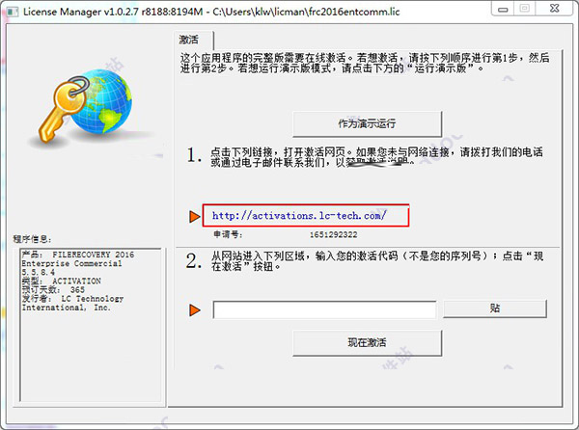Click the 程序信息 label
Screen dimensions: 579x430
[32, 239]
